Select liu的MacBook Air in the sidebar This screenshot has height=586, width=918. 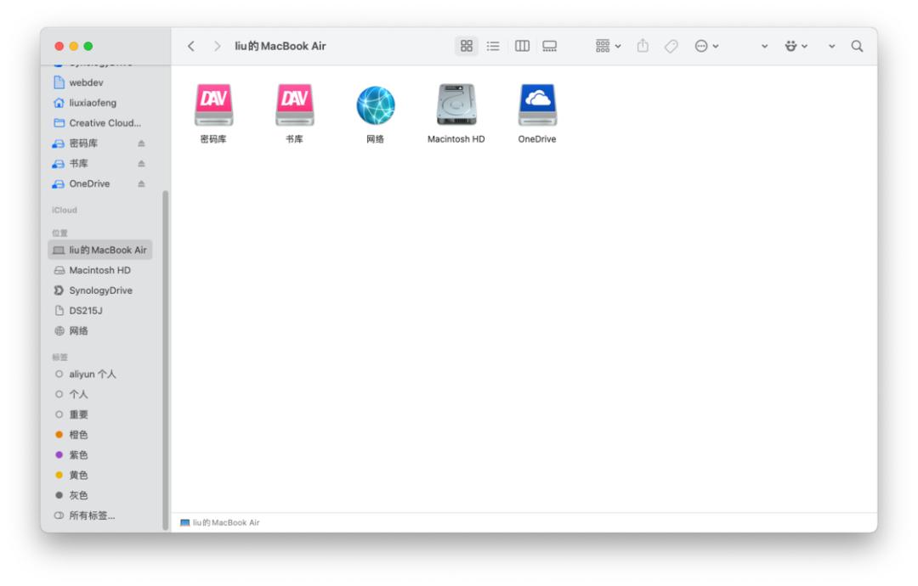100,251
